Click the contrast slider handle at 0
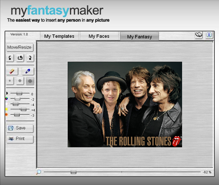This screenshot has width=219, height=185. (x=19, y=93)
